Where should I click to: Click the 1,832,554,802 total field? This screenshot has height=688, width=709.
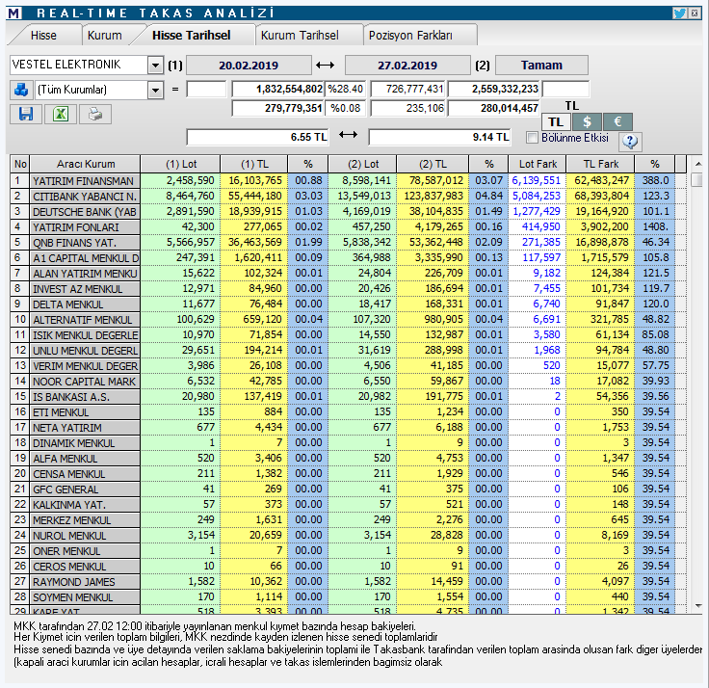coord(277,89)
